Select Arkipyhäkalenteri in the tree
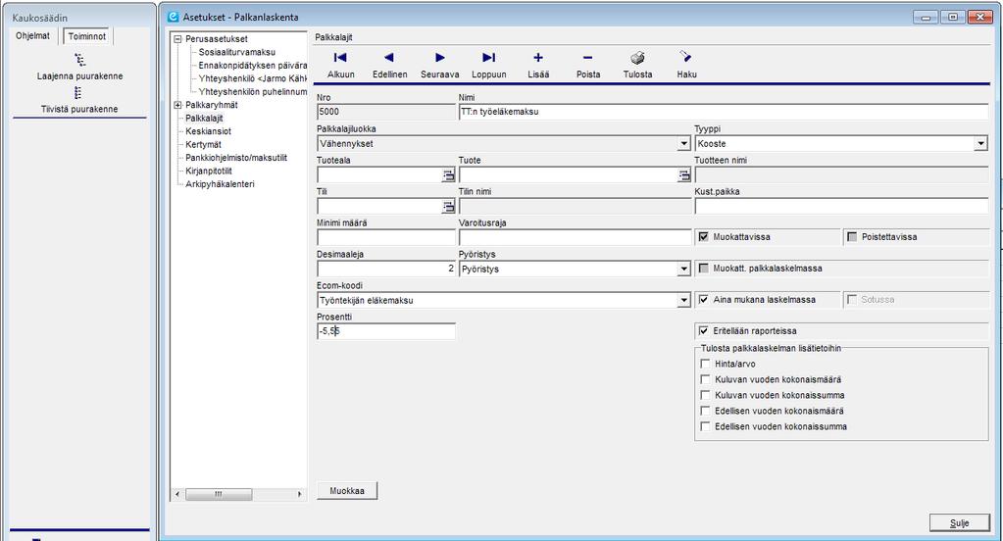The image size is (1003, 541). click(220, 184)
